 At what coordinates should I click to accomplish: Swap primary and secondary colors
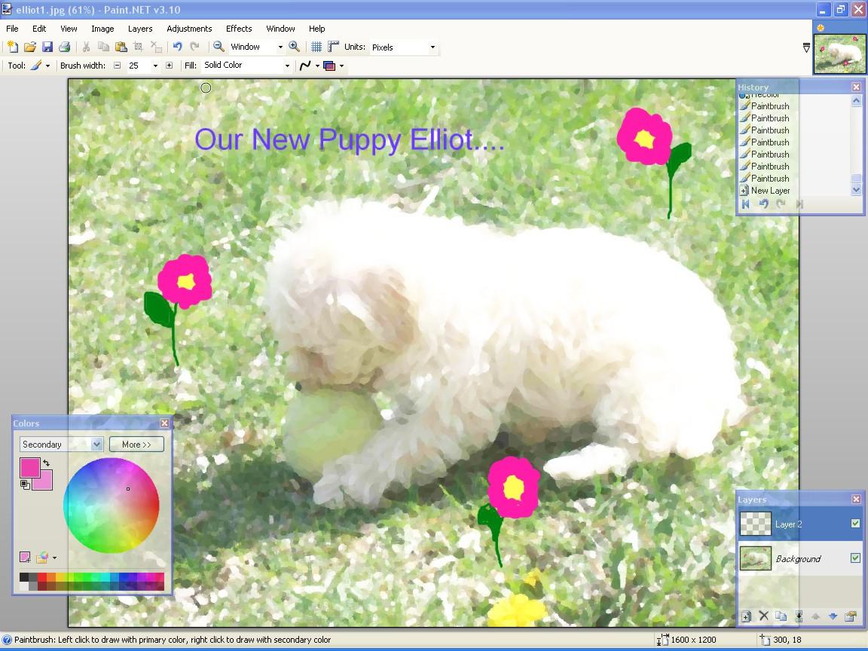coord(47,463)
